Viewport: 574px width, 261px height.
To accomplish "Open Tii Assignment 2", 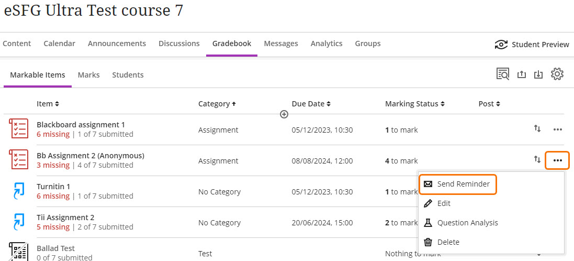I will click(x=65, y=217).
